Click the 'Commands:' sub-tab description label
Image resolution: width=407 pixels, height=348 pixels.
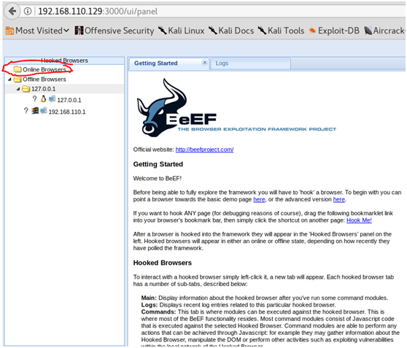click(158, 312)
